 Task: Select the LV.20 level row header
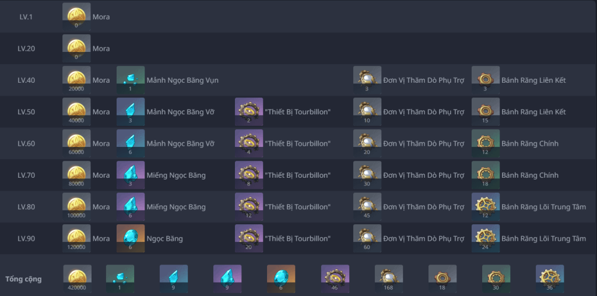click(26, 48)
